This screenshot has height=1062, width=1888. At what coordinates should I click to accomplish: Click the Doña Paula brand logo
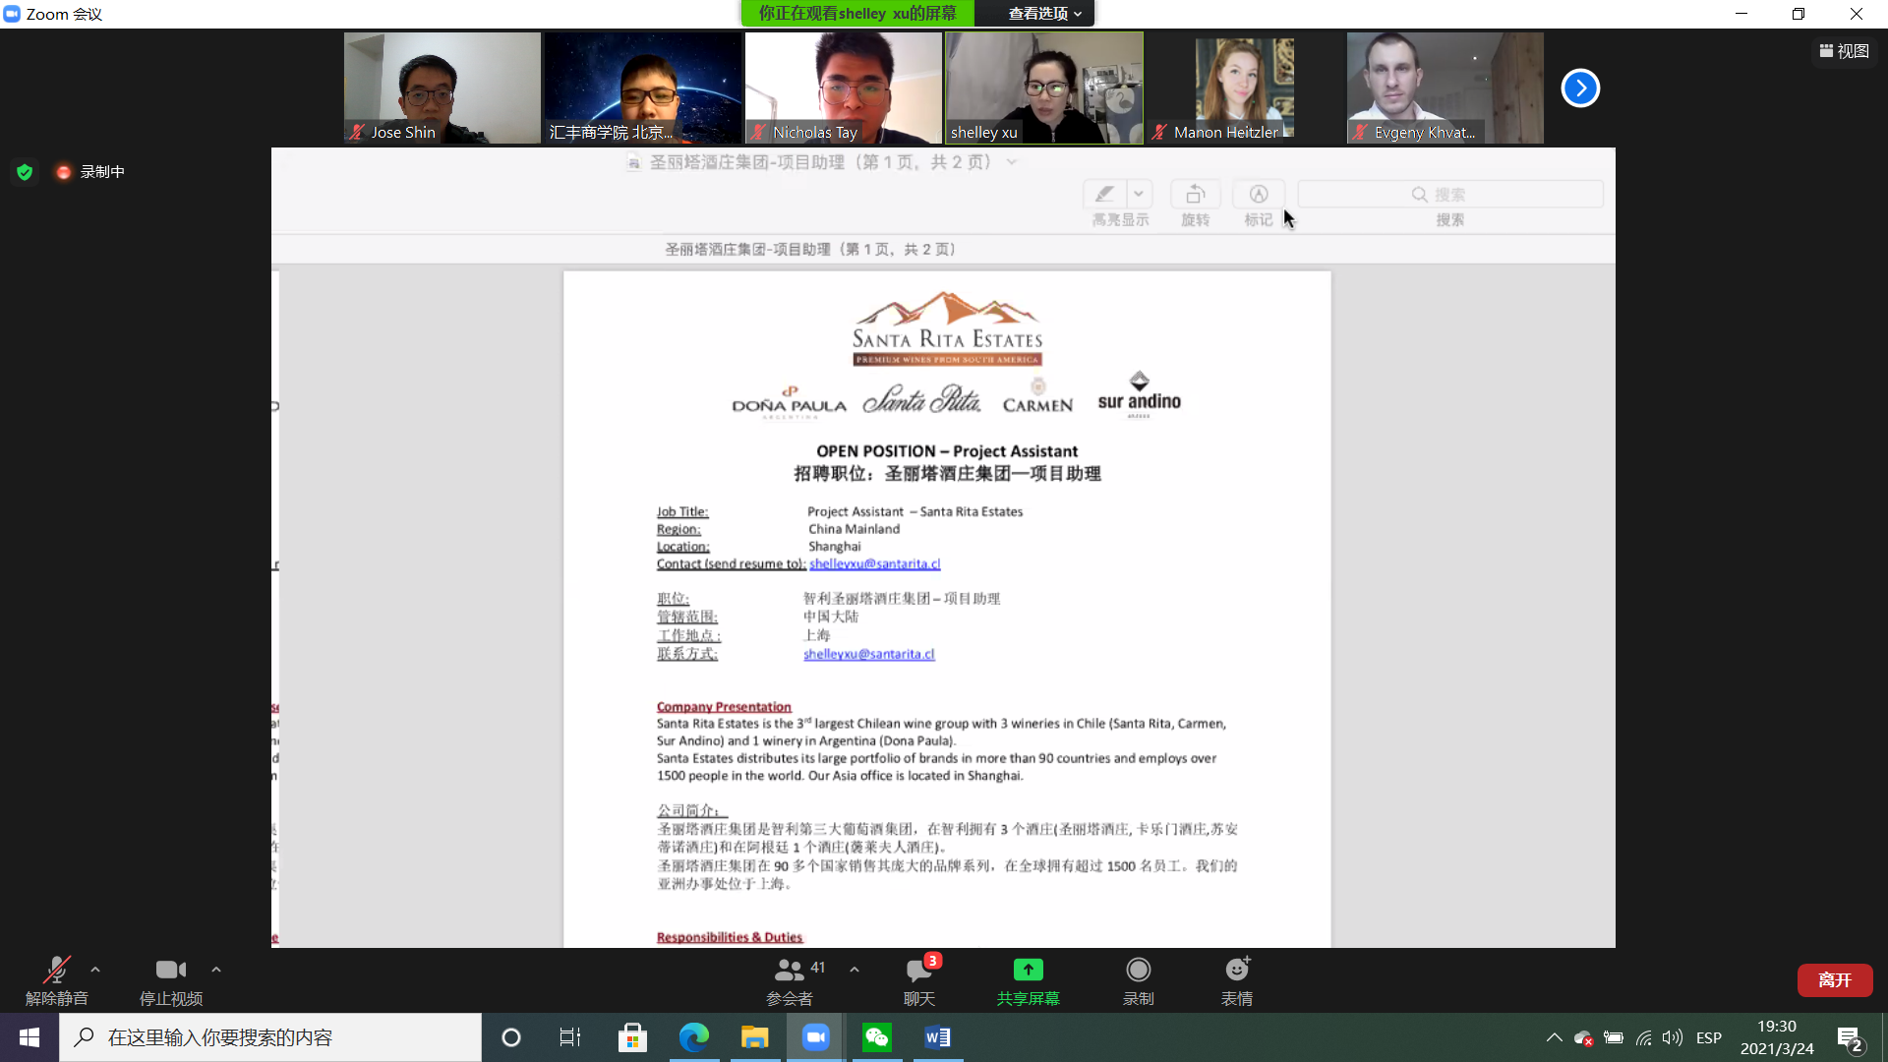click(789, 402)
